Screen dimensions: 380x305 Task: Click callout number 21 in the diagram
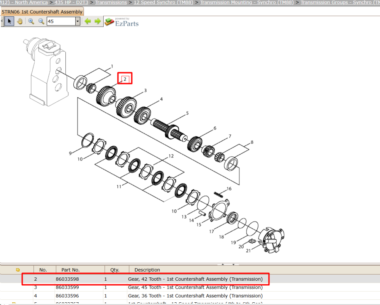coord(249,251)
